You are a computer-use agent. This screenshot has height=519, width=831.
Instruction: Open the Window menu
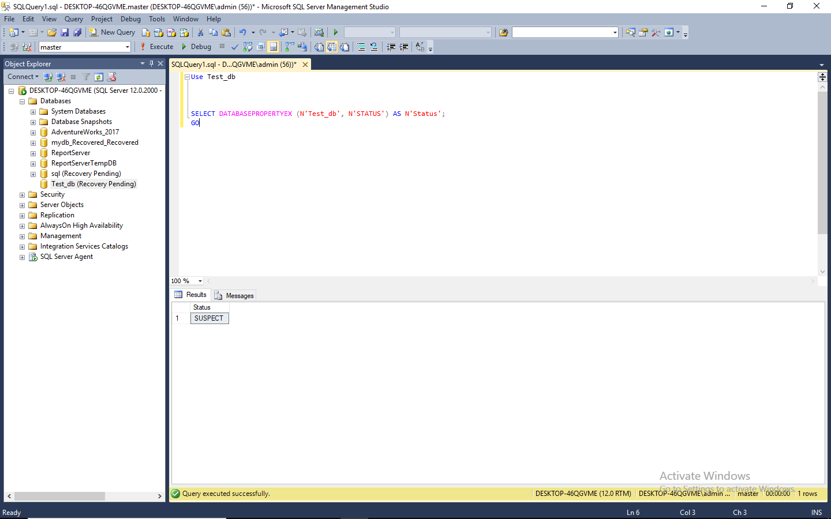tap(186, 19)
